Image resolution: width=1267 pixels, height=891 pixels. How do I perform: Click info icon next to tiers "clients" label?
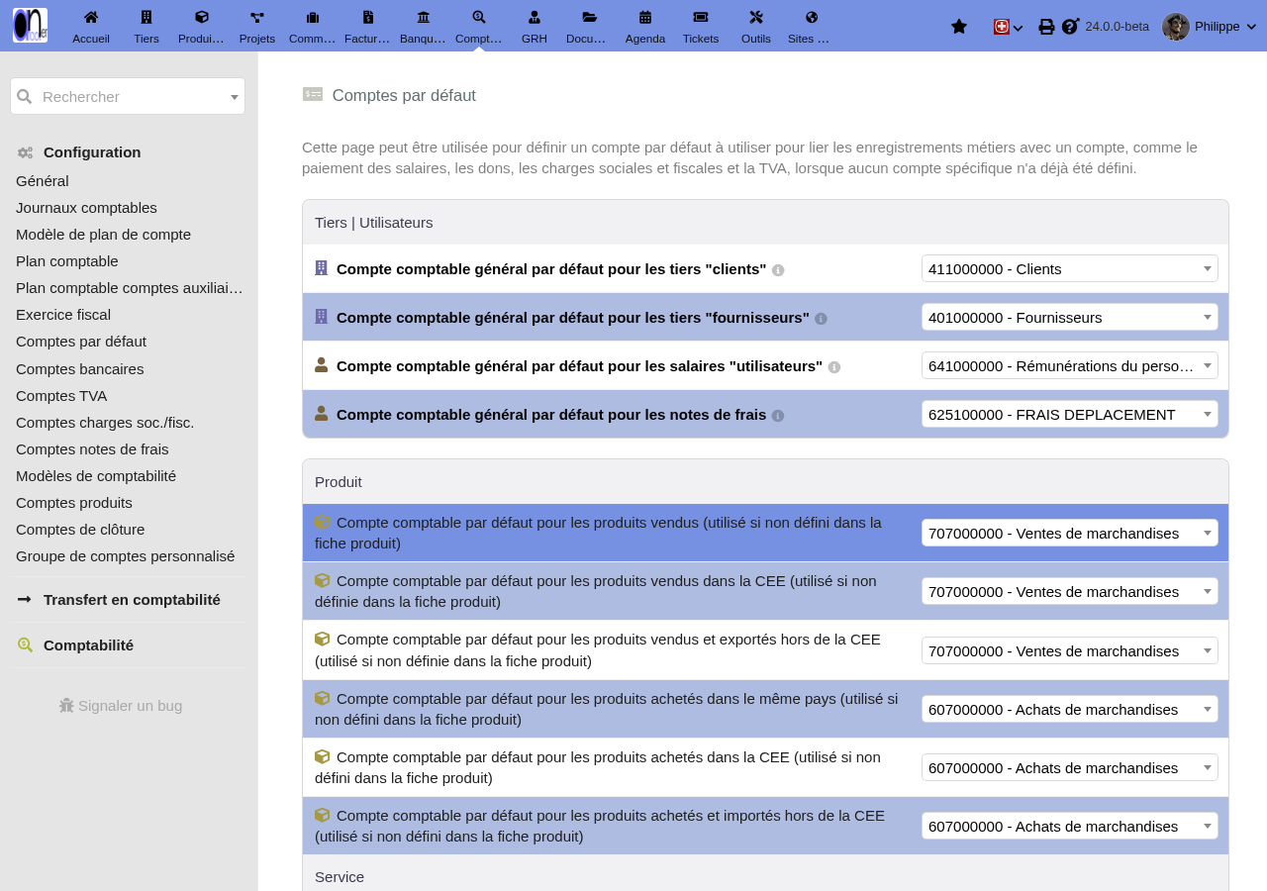point(778,270)
